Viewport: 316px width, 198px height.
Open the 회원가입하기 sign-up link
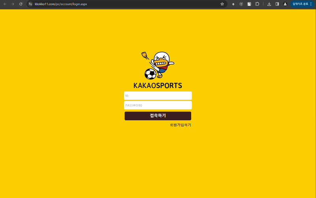tap(180, 125)
